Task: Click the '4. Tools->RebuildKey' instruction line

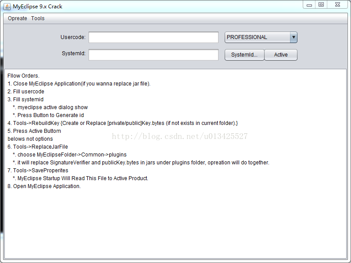Action: (x=122, y=123)
